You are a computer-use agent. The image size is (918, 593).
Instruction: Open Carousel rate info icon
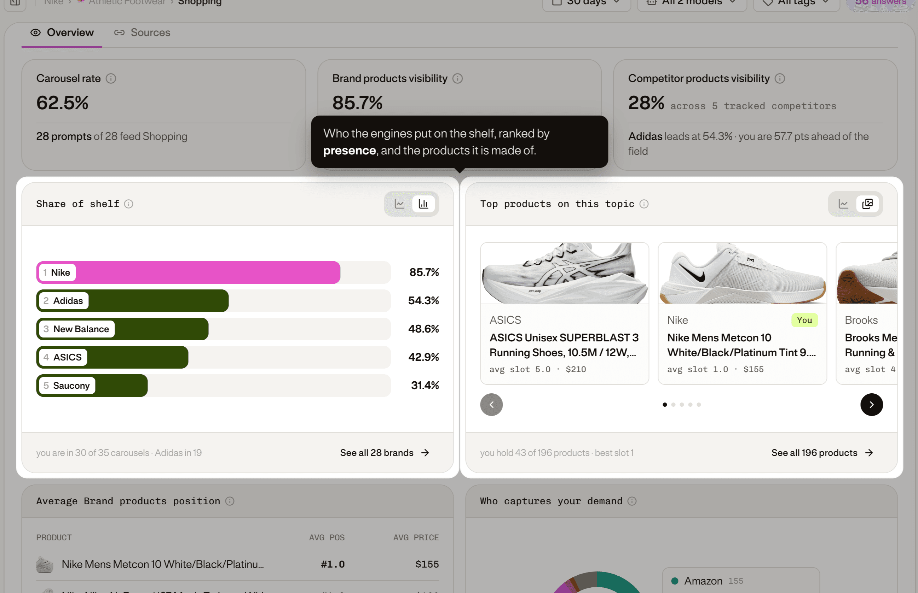tap(111, 78)
